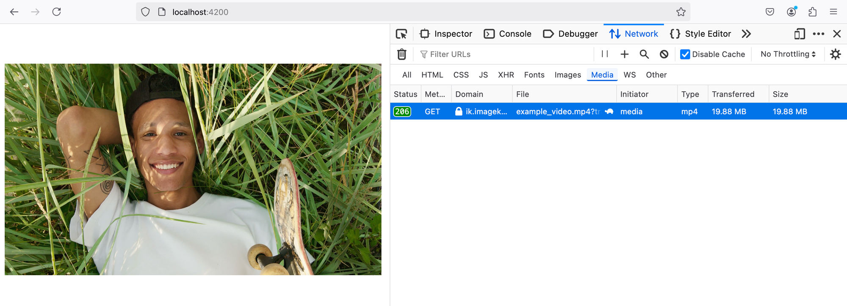Open the devtools three-dots options menu
The height and width of the screenshot is (306, 847).
coord(819,34)
